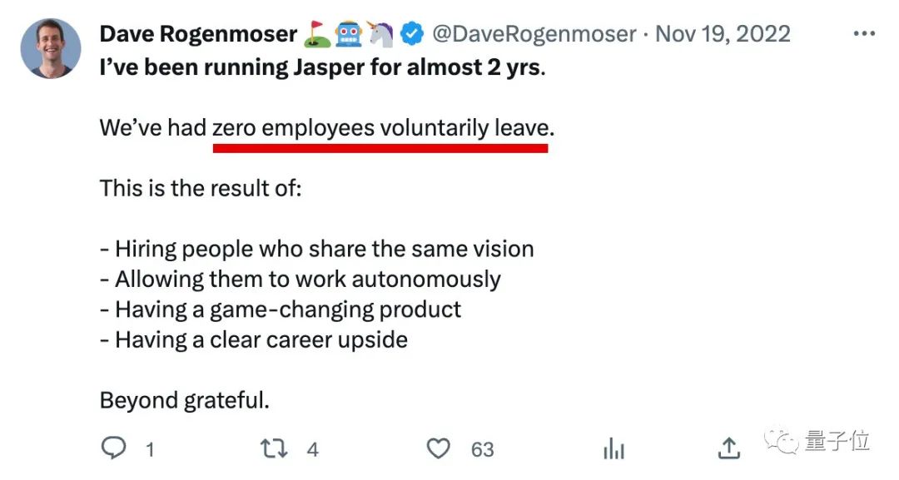Viewport: 899px width, 480px height.
Task: Click the unicorn emoji in name
Action: [x=380, y=34]
